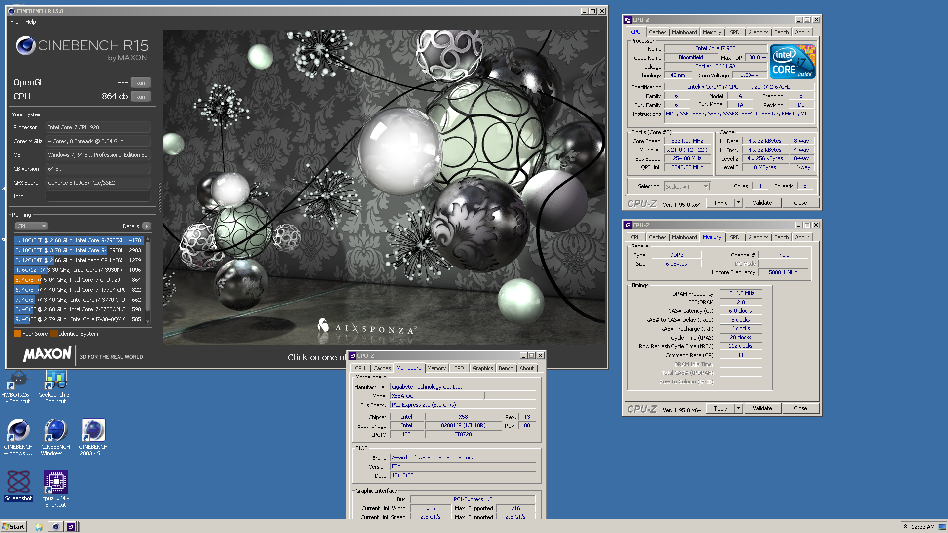This screenshot has width=948, height=533.
Task: Open the Socket #1 selection dropdown
Action: 687,186
